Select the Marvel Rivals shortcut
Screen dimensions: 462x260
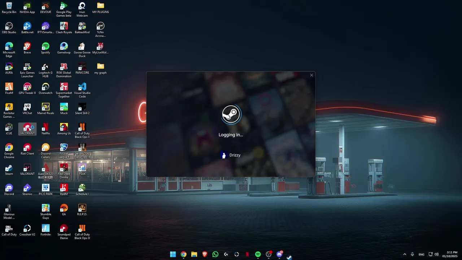coord(45,109)
